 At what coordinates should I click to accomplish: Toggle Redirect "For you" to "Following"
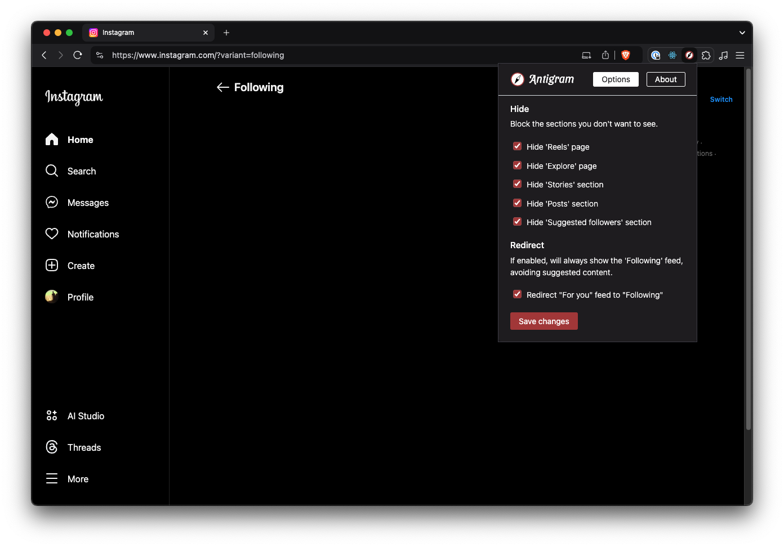[x=517, y=294]
